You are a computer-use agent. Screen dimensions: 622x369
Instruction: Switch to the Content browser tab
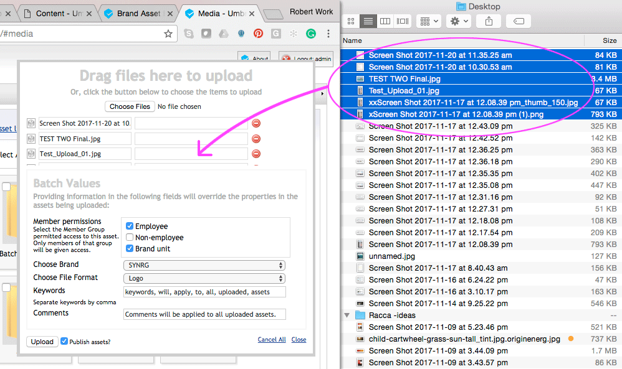56,13
